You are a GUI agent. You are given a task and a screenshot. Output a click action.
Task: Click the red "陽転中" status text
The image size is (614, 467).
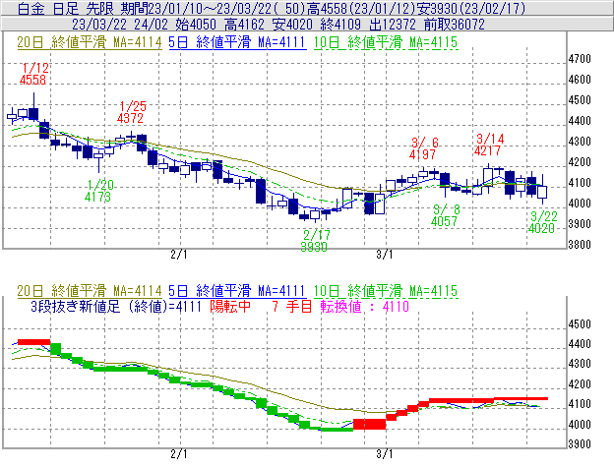pyautogui.click(x=230, y=306)
